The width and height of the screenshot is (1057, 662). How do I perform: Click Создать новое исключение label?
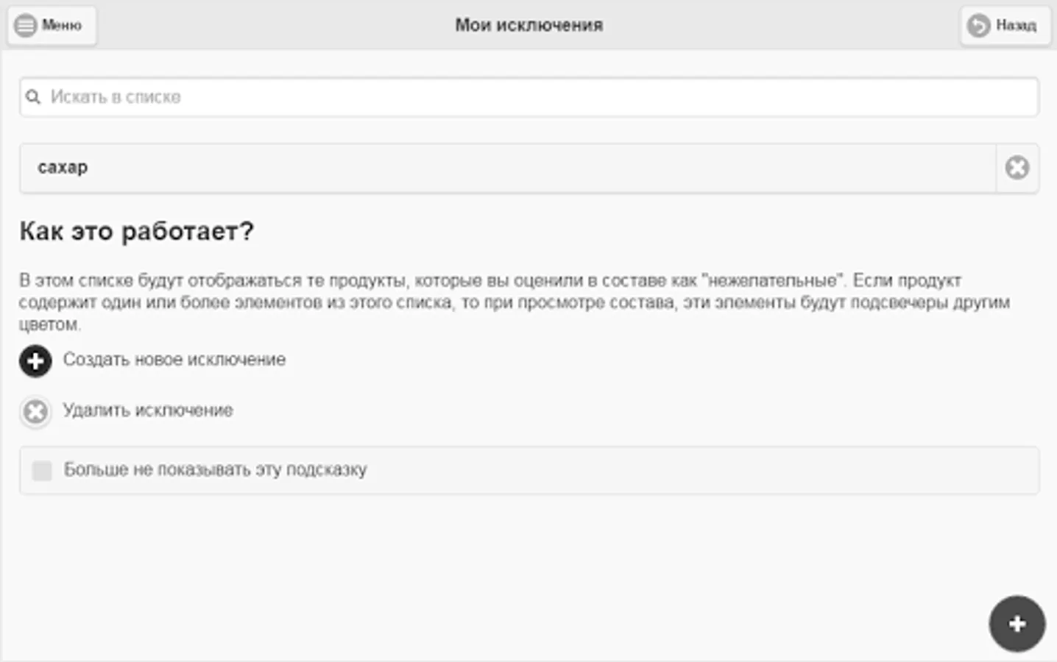click(x=174, y=360)
